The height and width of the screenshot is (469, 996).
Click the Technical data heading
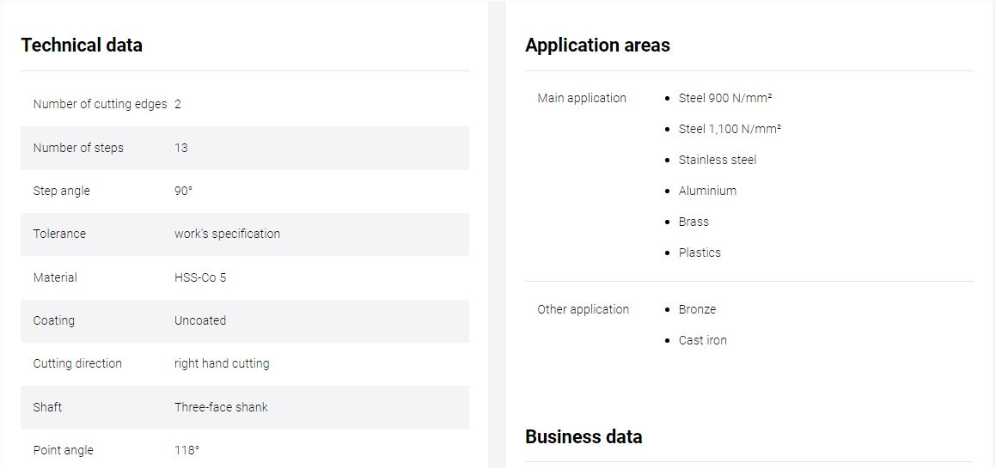(82, 45)
